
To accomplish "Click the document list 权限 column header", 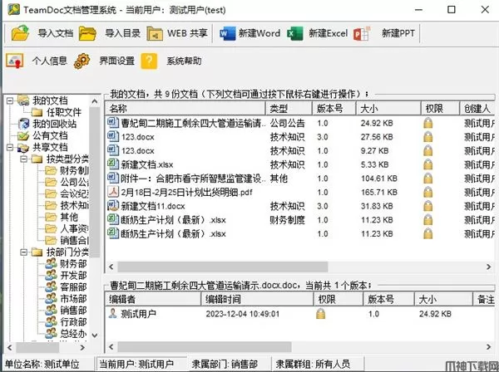I will coord(441,109).
